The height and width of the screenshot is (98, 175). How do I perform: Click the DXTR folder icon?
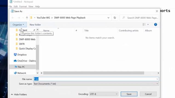[x=17, y=44]
